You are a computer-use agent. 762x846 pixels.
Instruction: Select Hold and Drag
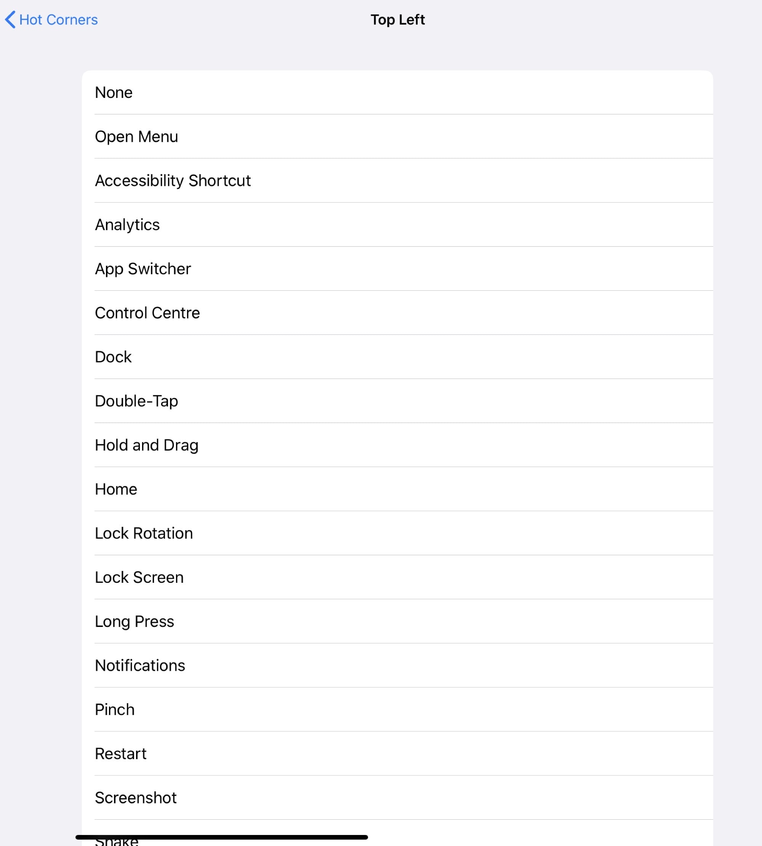tap(147, 445)
